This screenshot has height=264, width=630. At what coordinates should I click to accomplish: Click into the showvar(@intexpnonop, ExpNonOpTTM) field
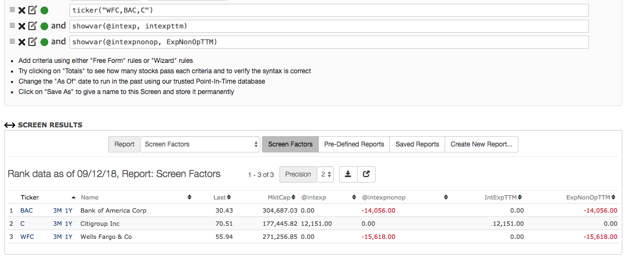329,42
